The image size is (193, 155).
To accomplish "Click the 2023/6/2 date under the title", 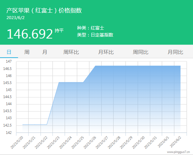I will tap(15, 18).
